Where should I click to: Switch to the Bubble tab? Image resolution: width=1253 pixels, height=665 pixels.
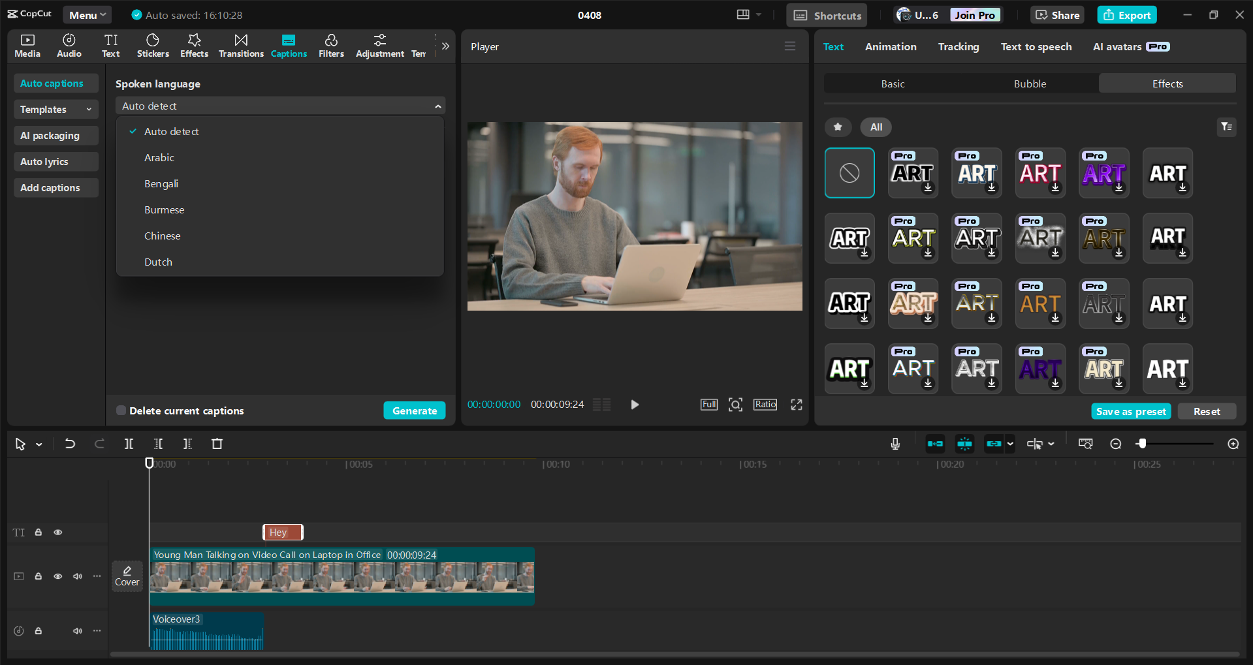1029,84
